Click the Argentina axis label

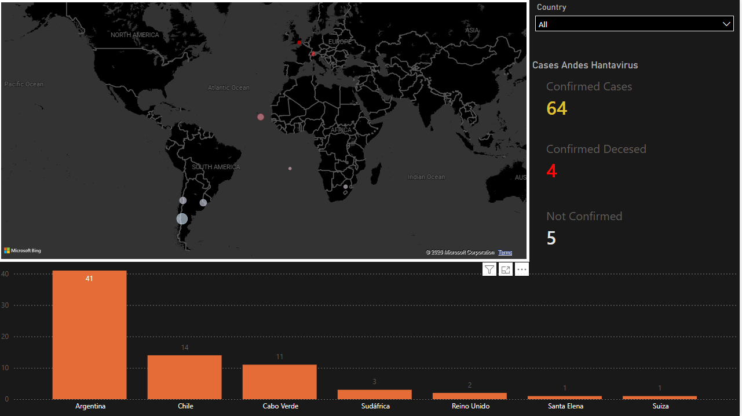[x=90, y=406]
